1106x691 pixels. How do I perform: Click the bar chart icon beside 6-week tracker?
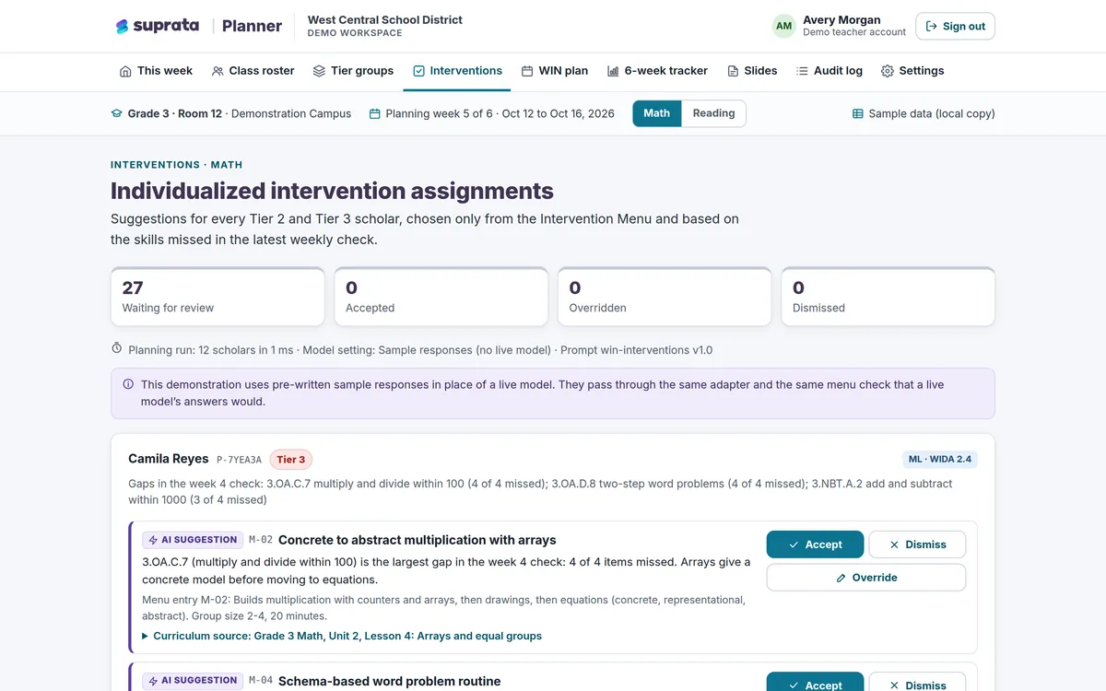(613, 71)
